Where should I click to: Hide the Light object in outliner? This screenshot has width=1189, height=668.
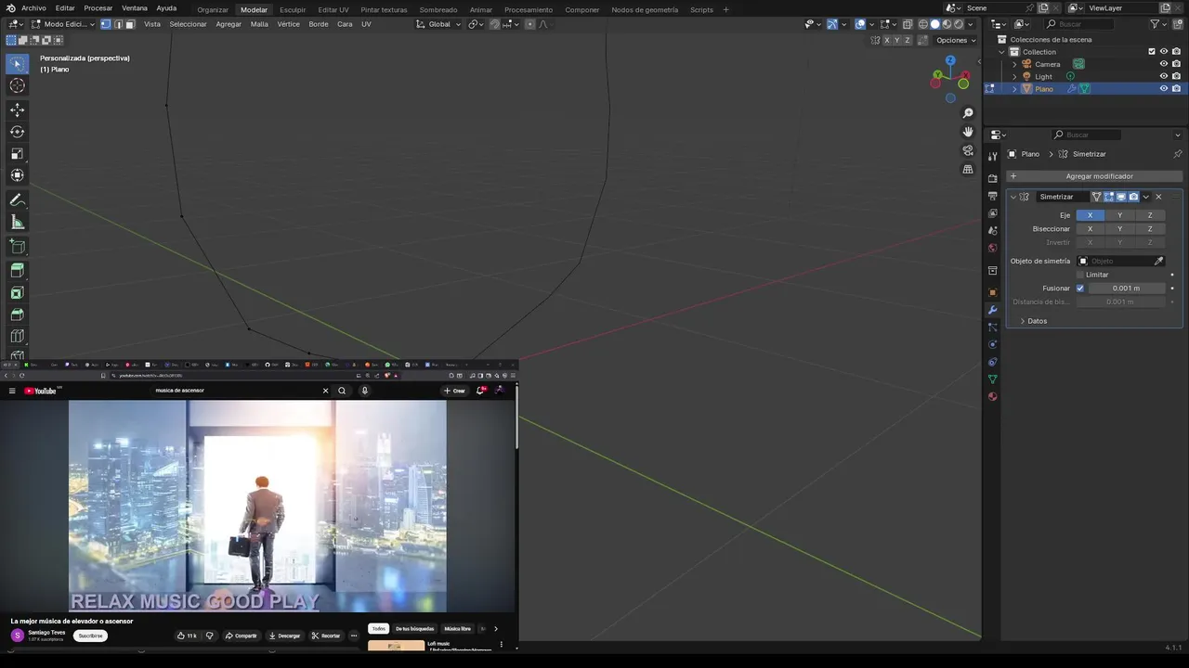1163,76
